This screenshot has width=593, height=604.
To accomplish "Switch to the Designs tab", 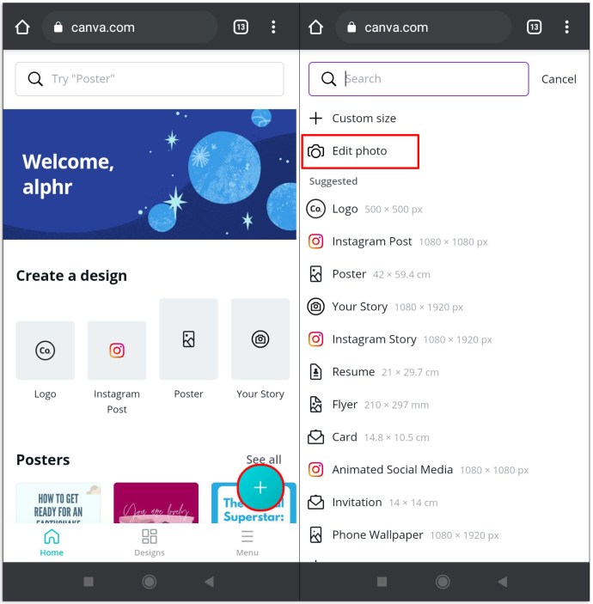I will tap(150, 542).
